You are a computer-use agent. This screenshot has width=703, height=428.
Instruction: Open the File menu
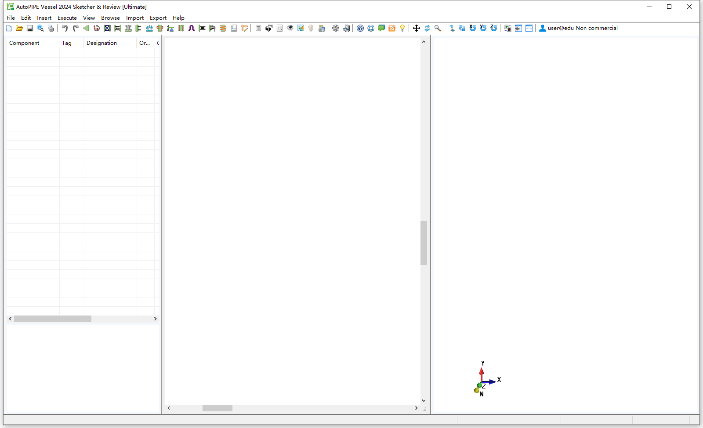[11, 18]
